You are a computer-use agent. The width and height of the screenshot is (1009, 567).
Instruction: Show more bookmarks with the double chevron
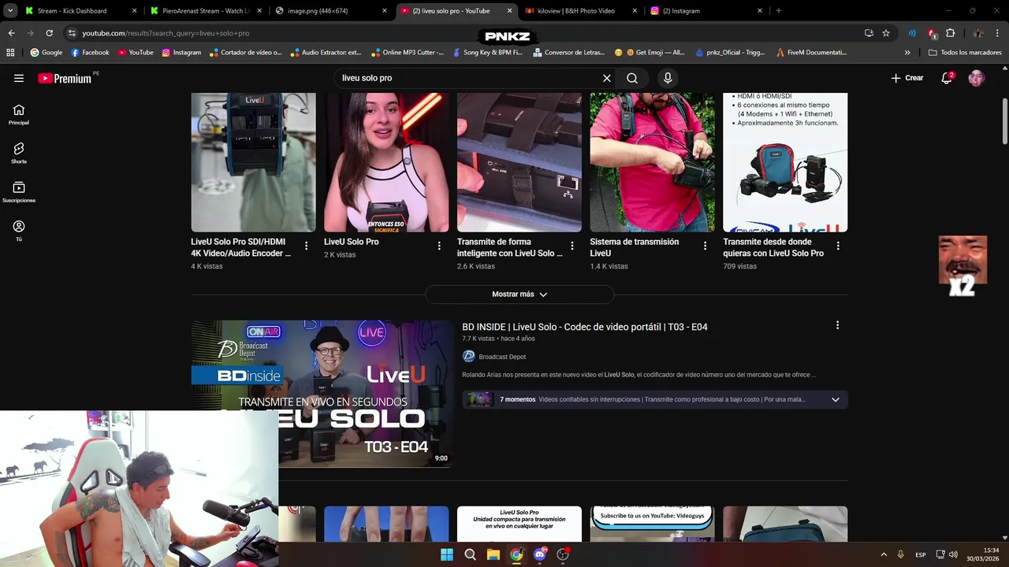click(907, 53)
